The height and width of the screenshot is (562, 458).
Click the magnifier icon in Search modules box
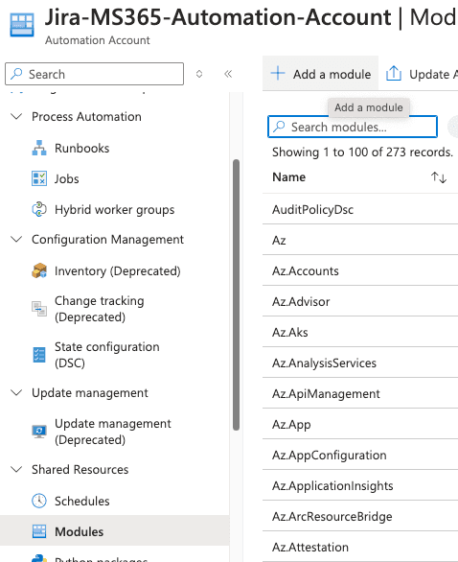point(279,127)
